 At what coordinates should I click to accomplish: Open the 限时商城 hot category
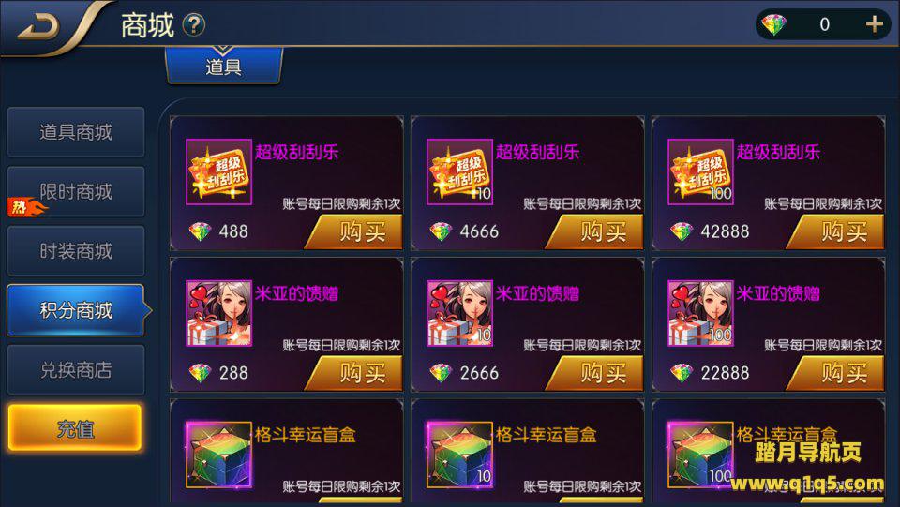[76, 191]
